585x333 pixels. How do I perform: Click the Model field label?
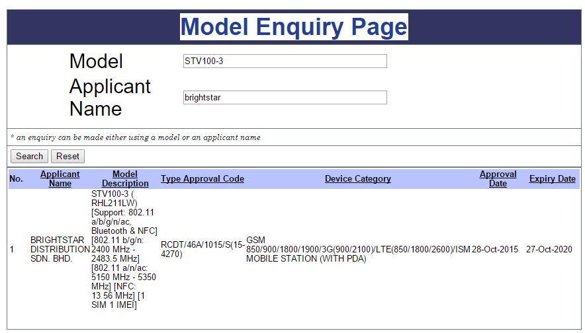96,61
